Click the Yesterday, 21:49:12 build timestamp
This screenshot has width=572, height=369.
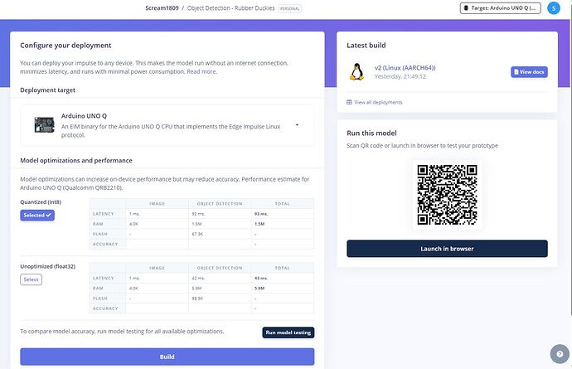[400, 76]
